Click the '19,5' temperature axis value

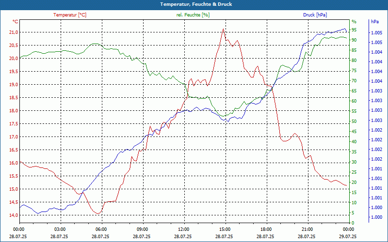point(14,72)
